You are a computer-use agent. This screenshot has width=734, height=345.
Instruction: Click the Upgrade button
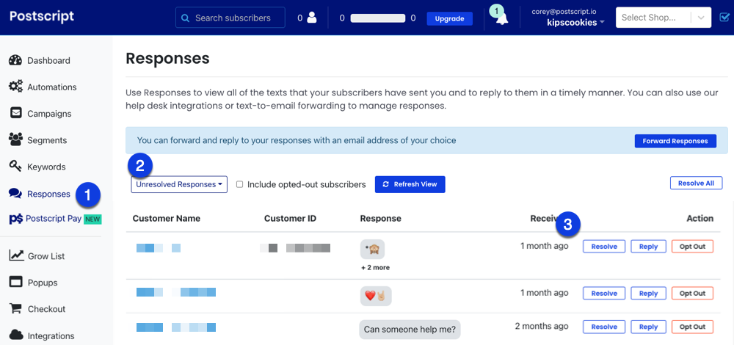(x=449, y=19)
